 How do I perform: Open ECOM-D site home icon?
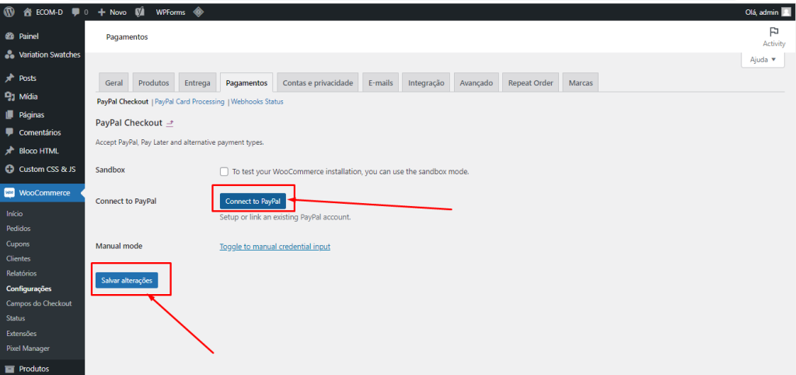[28, 12]
